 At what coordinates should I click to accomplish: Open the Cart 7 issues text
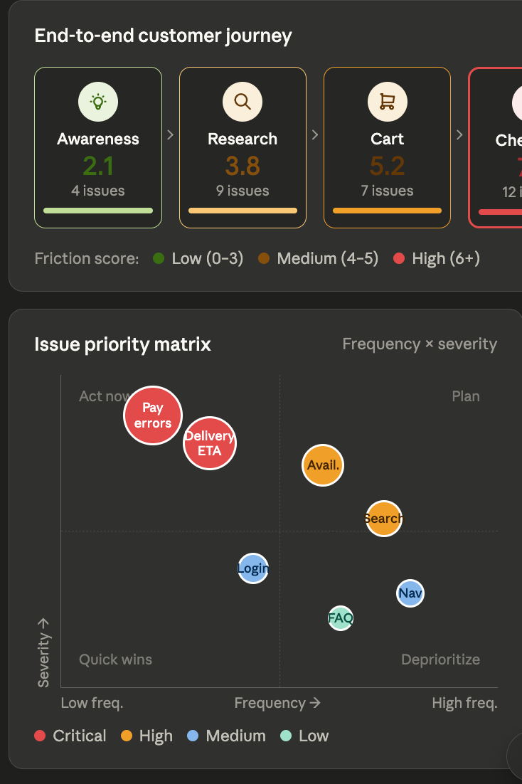[x=387, y=191]
